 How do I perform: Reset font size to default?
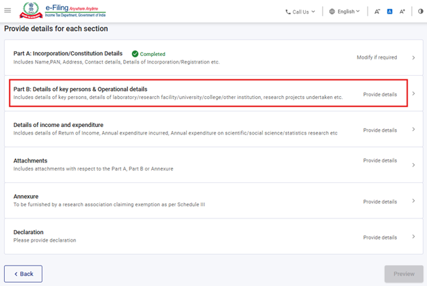click(389, 12)
